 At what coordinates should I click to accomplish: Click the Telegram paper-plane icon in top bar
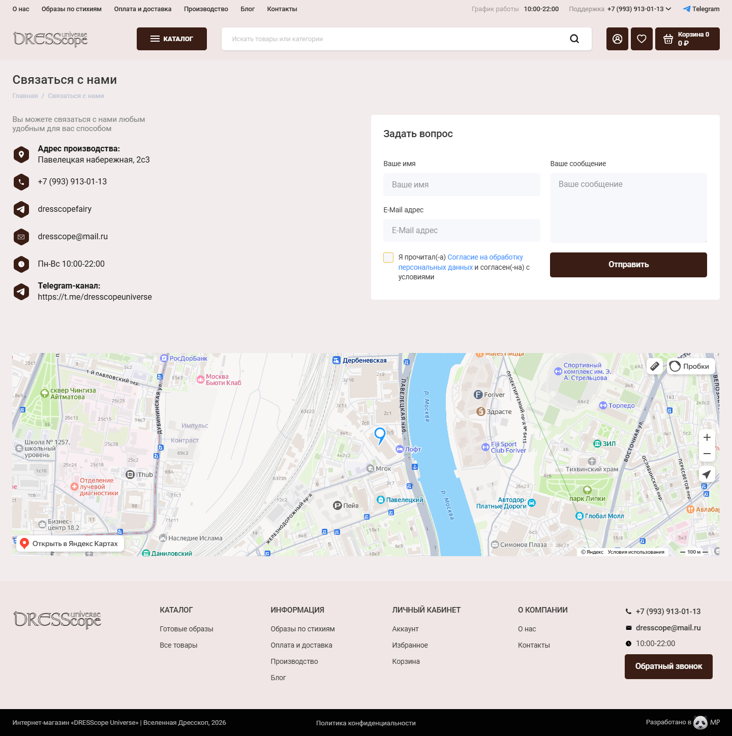[687, 9]
